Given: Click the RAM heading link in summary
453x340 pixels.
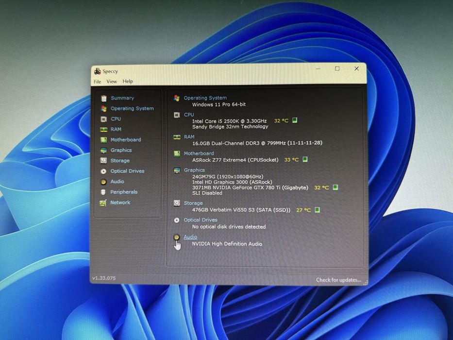Looking at the screenshot, I should (189, 136).
